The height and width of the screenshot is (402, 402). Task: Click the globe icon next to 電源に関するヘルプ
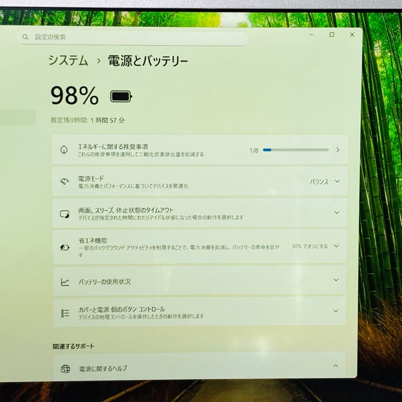pos(65,368)
